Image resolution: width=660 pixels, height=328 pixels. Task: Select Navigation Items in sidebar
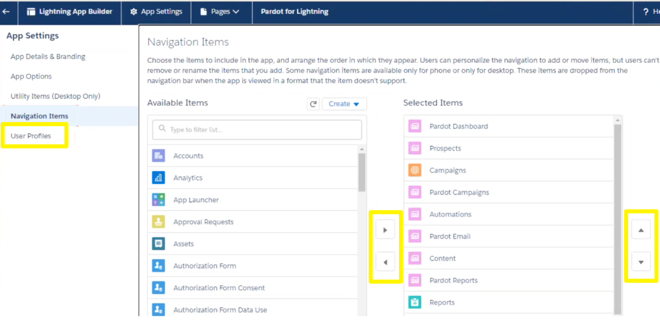[39, 116]
